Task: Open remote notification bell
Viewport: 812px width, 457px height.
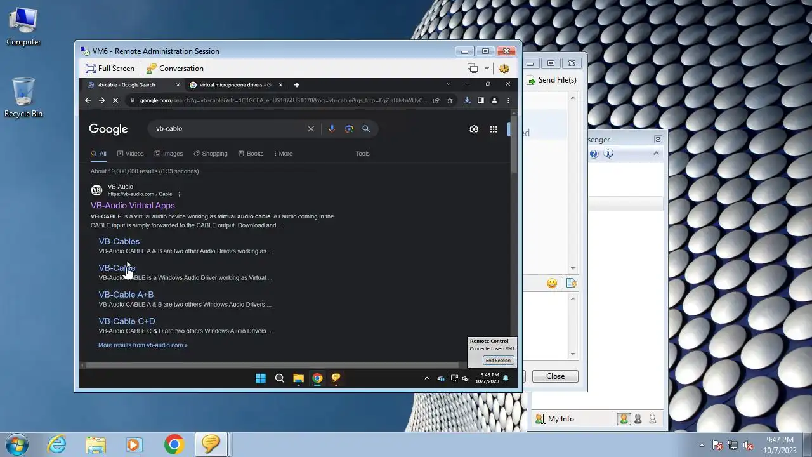Action: (x=506, y=378)
